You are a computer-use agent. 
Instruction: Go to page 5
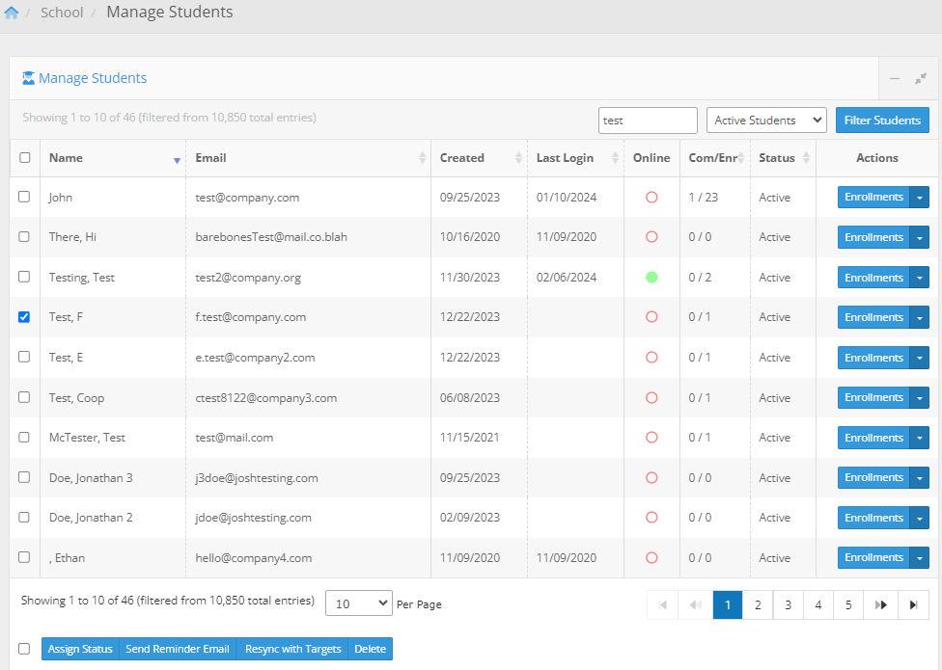tap(848, 604)
